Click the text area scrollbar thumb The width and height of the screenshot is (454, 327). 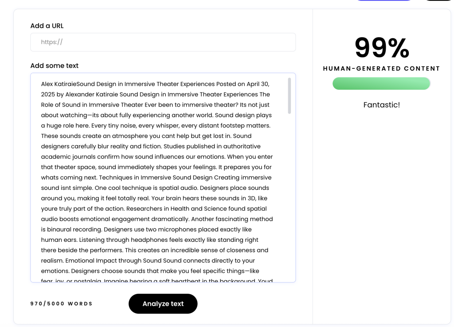click(x=289, y=95)
